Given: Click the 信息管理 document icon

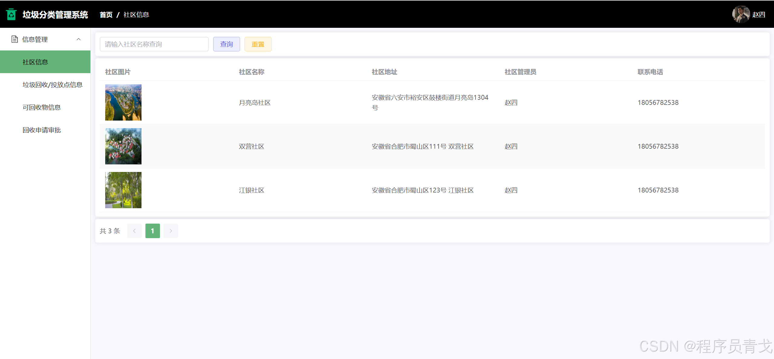Looking at the screenshot, I should click(15, 39).
